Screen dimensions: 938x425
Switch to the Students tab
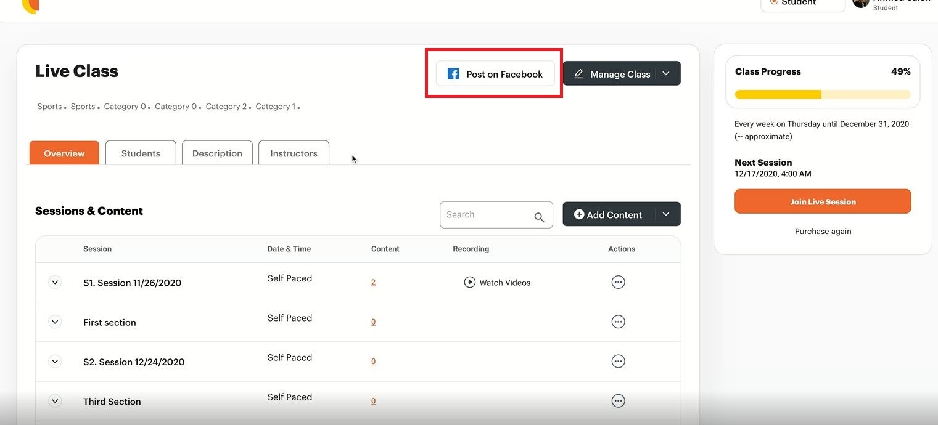tap(141, 153)
